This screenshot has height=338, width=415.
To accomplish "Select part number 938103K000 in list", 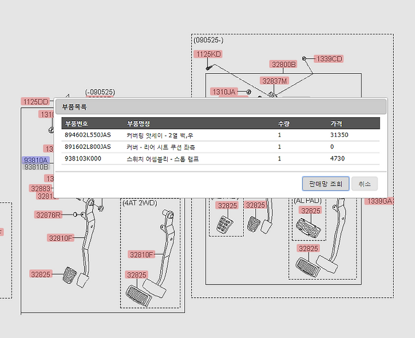I will click(83, 159).
